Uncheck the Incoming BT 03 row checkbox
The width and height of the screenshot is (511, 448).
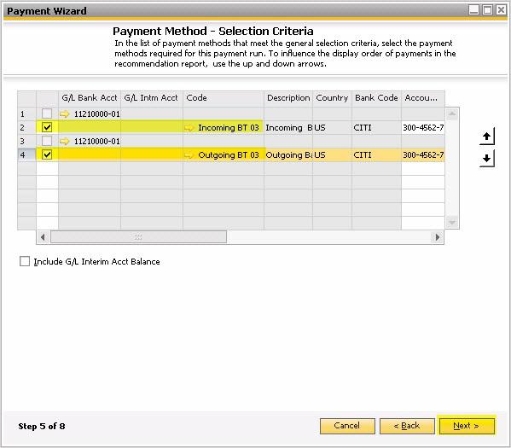[x=47, y=127]
